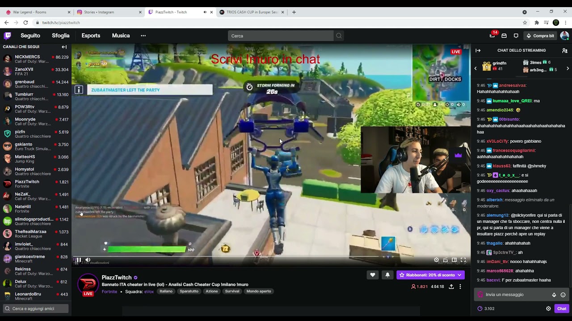Open TheRealMarzaa channel in followed list
The height and width of the screenshot is (321, 572).
36,234
